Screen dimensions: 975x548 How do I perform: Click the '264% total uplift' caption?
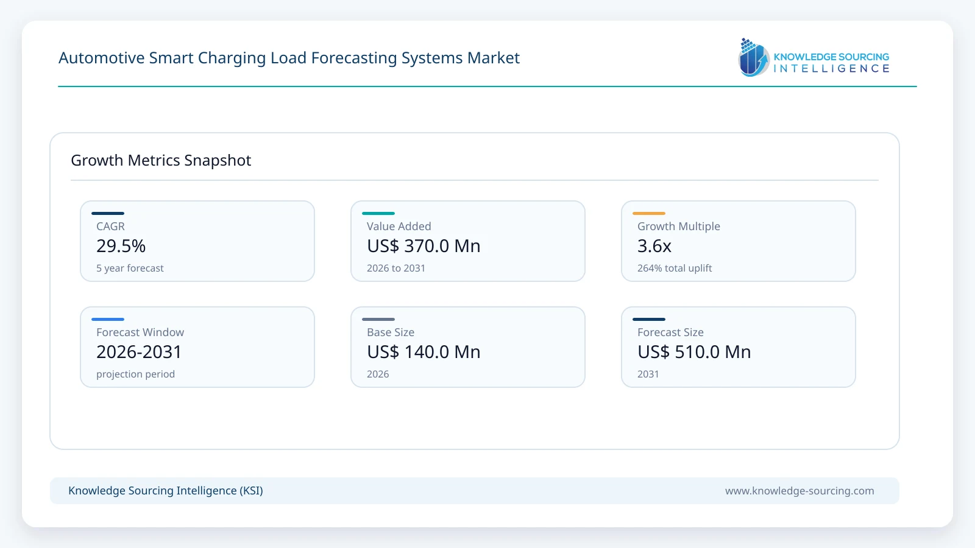pyautogui.click(x=675, y=268)
